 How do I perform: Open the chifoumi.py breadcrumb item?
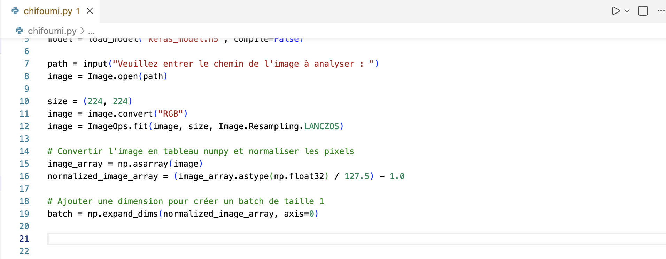[52, 31]
